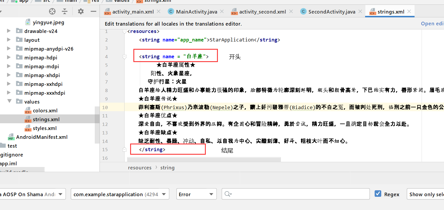444x210 pixels.
Task: Select opened file with the crosshair icon
Action: (52, 11)
